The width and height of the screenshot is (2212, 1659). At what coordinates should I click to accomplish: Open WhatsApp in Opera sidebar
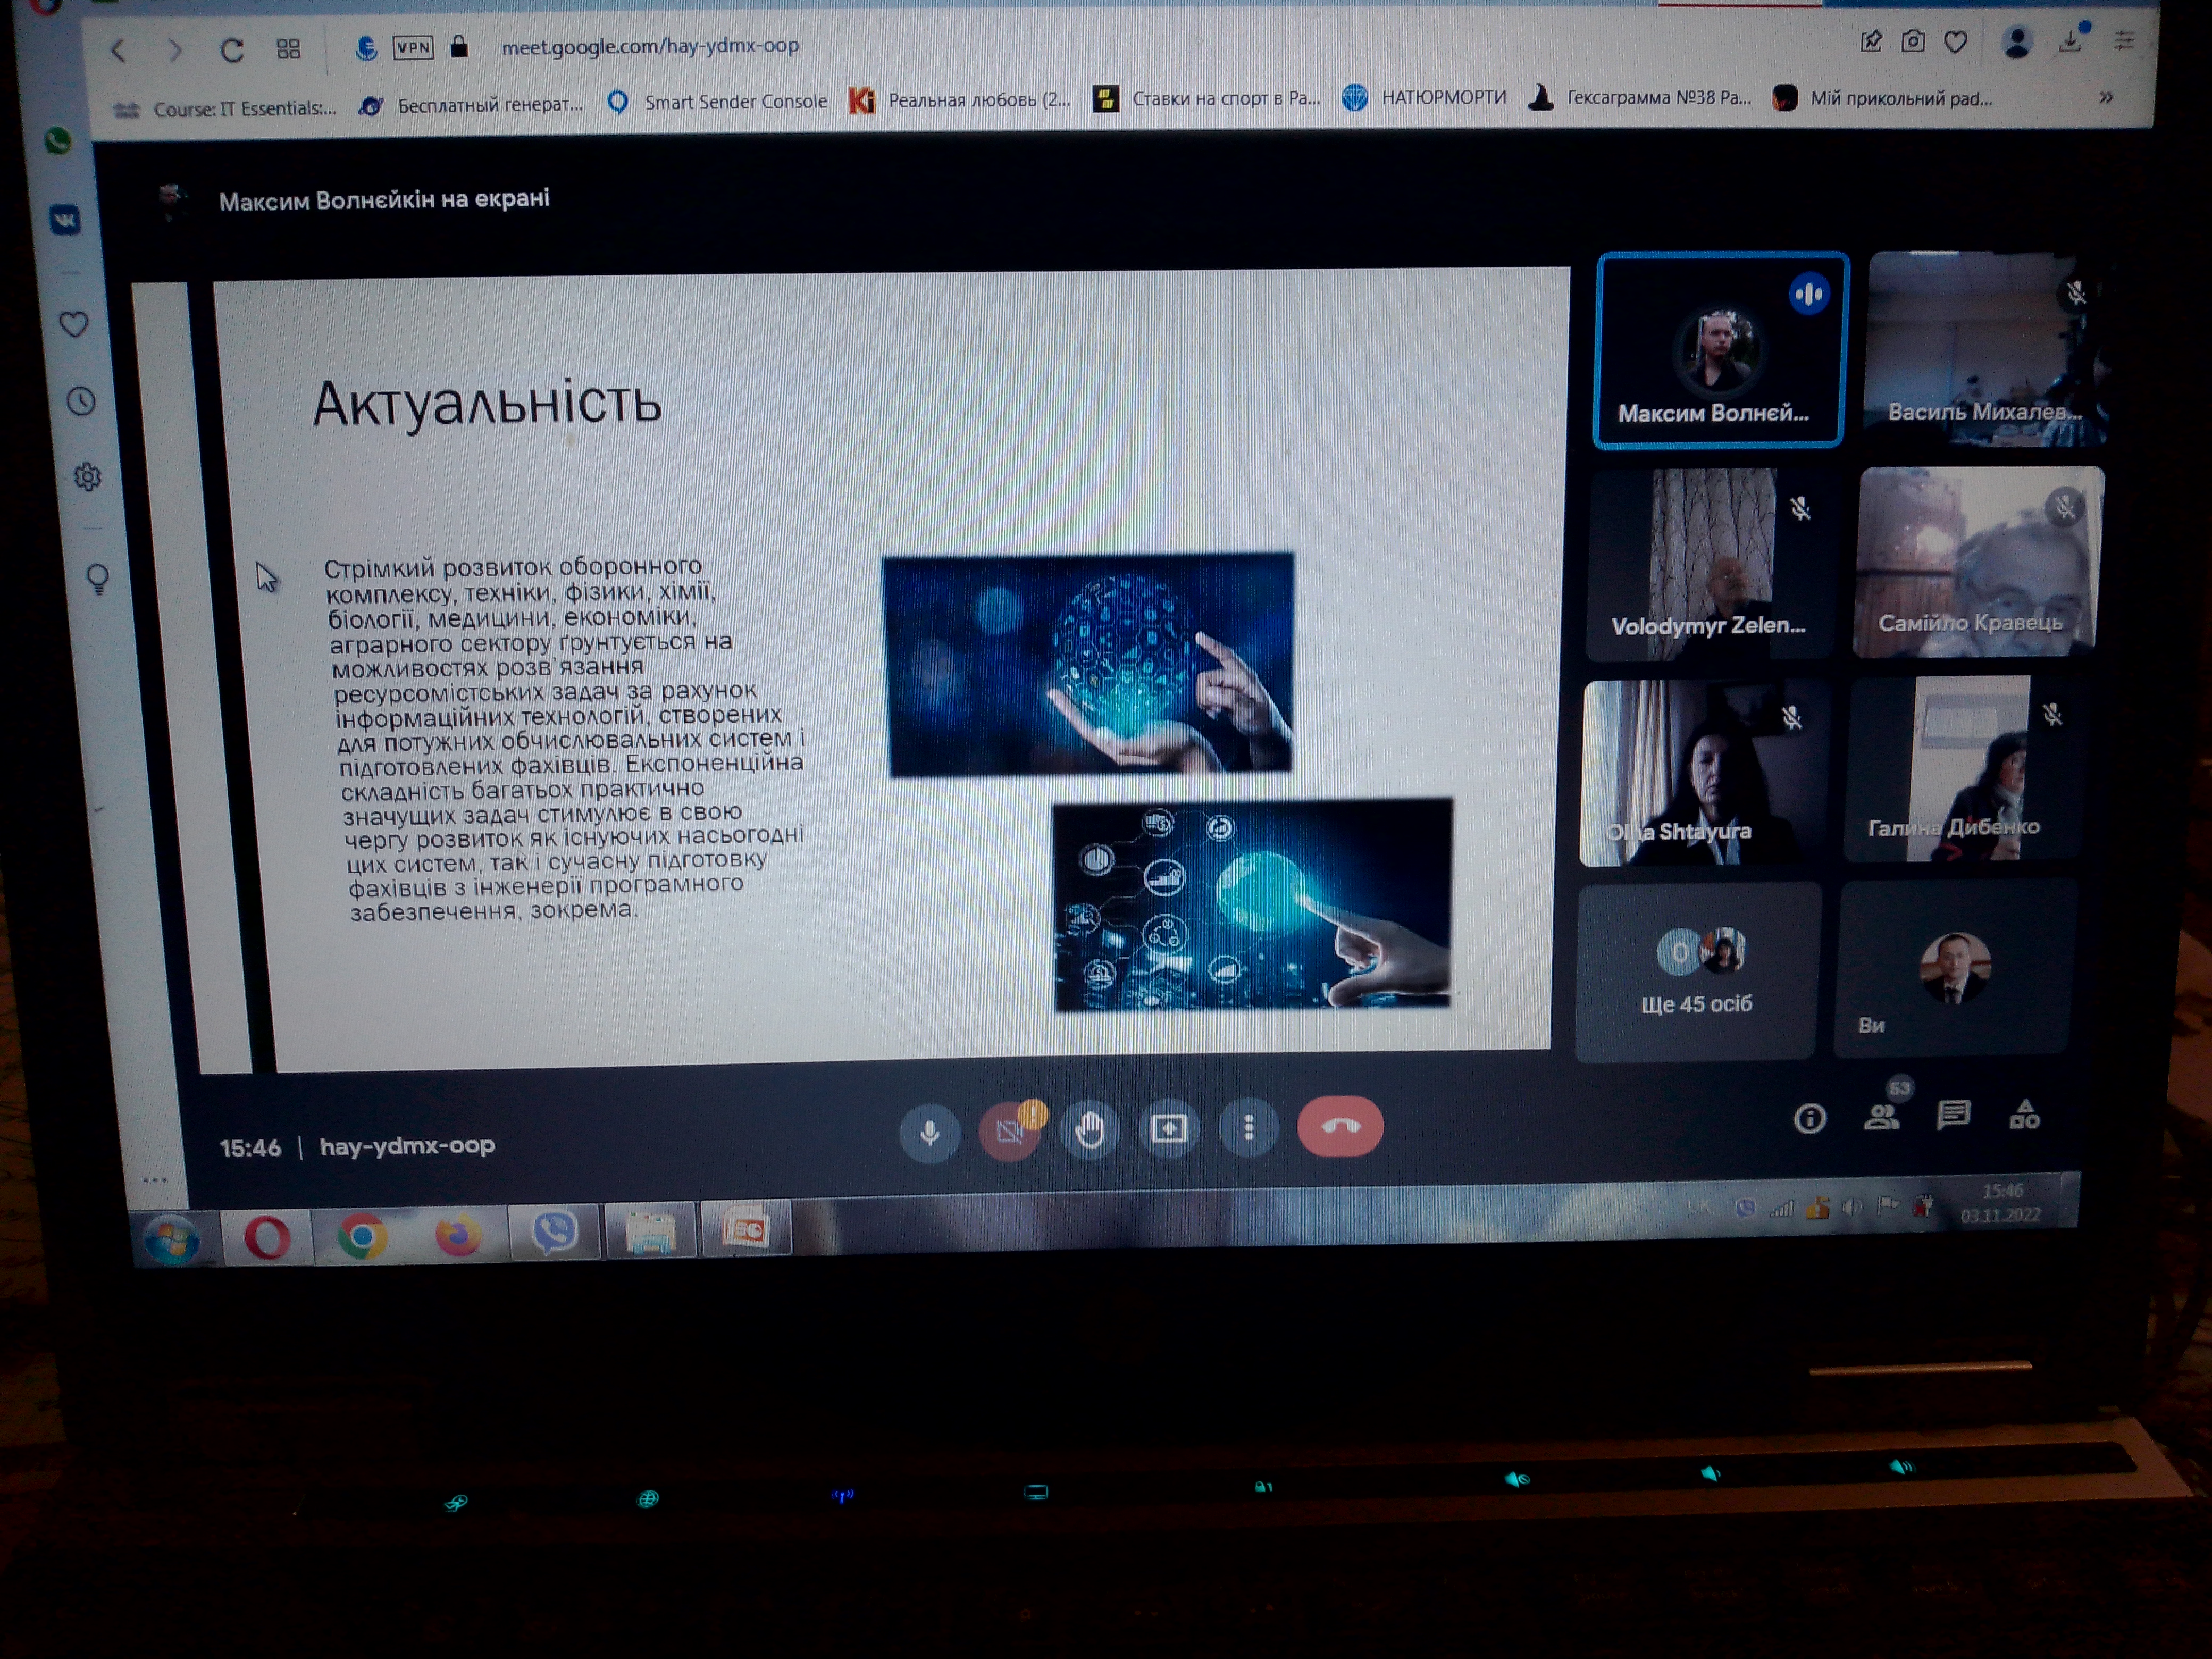(58, 140)
